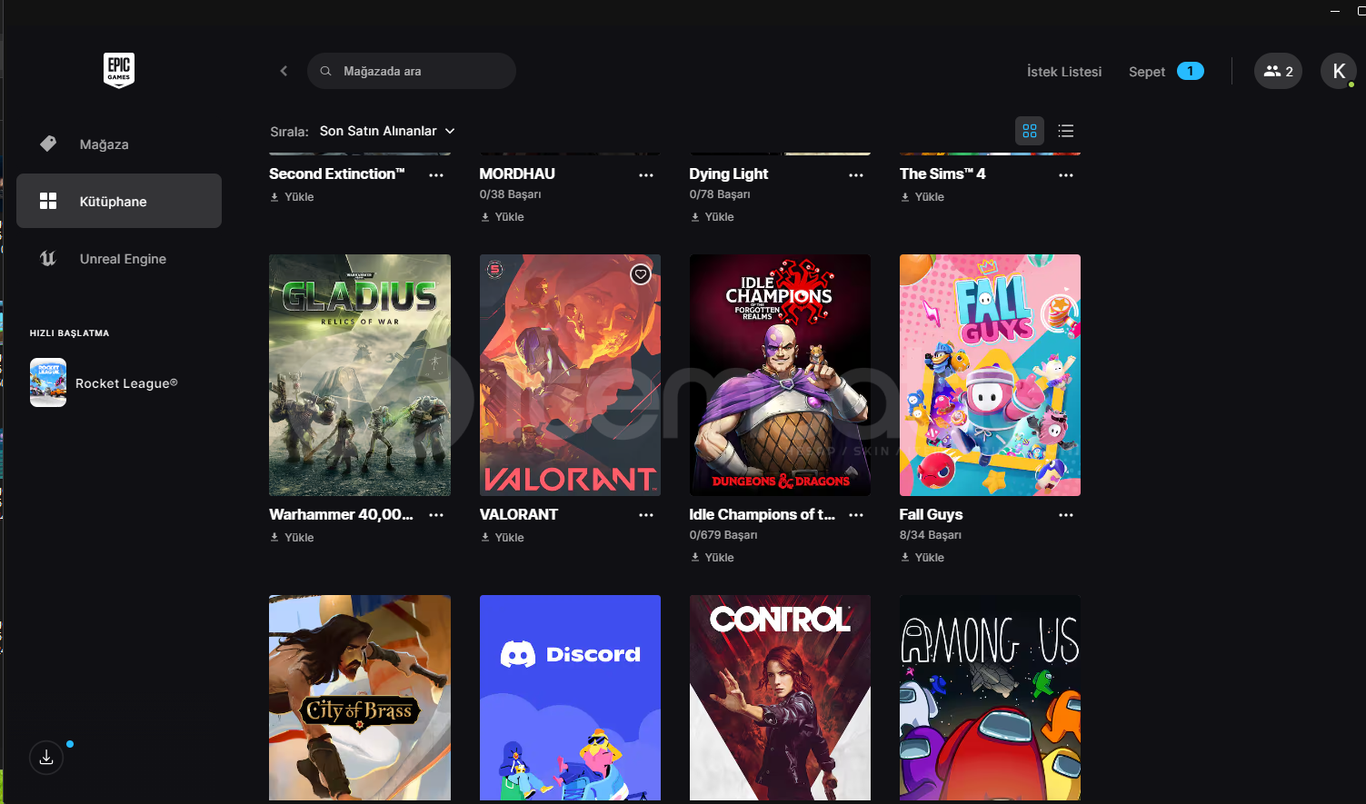Click the Mağazada ara search field
Image resolution: width=1366 pixels, height=804 pixels.
pos(412,71)
